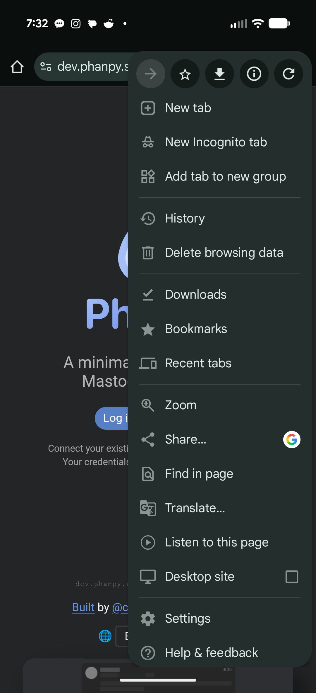Tap the forward arrow navigation icon
Viewport: 316px width, 693px height.
[x=151, y=74]
